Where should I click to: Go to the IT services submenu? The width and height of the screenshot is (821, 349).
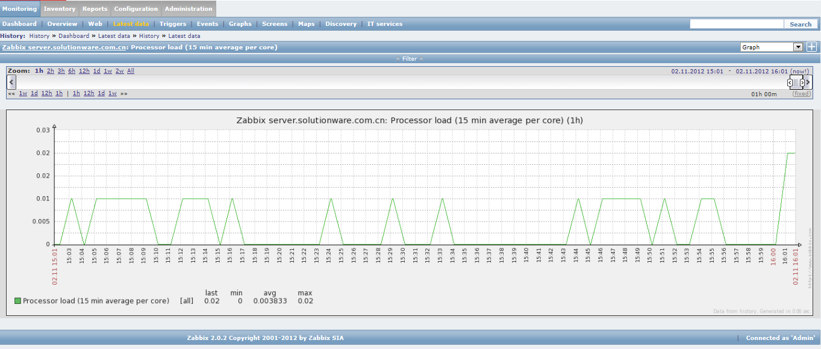pos(385,24)
